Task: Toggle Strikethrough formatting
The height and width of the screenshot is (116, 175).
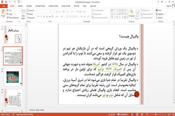Action: coord(50,17)
